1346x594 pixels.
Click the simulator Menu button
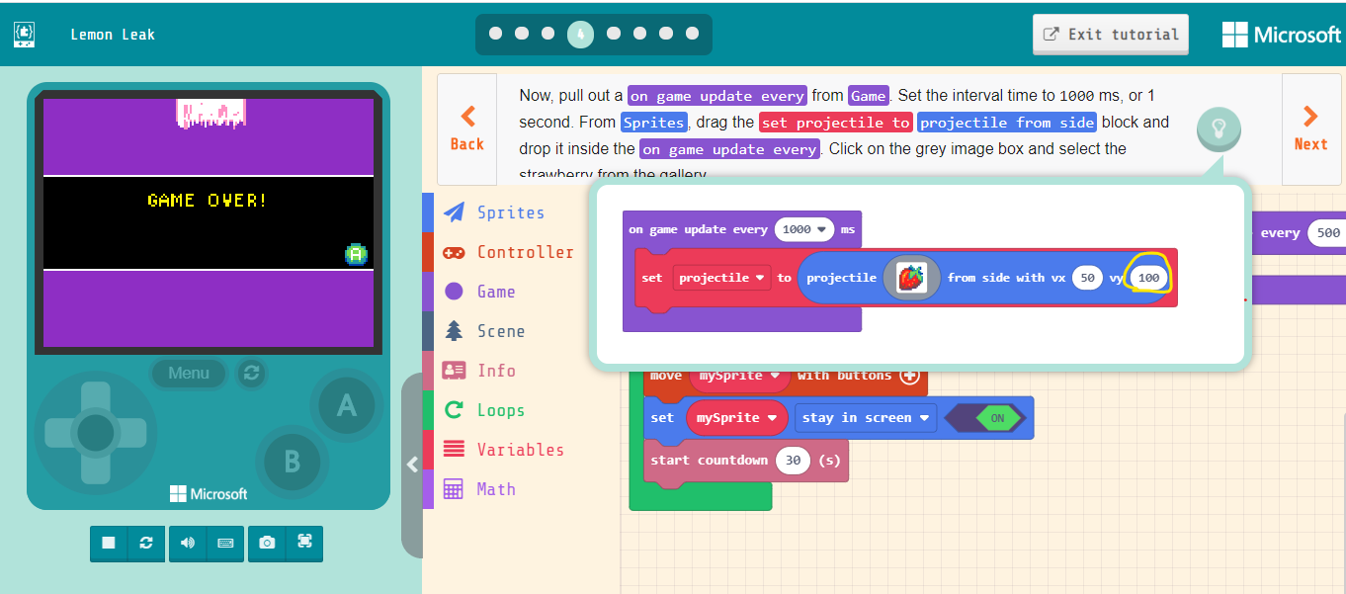coord(189,373)
